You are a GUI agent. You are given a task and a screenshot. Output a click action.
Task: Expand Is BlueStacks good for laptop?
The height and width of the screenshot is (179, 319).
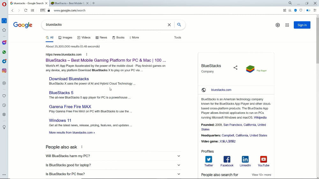(113, 165)
